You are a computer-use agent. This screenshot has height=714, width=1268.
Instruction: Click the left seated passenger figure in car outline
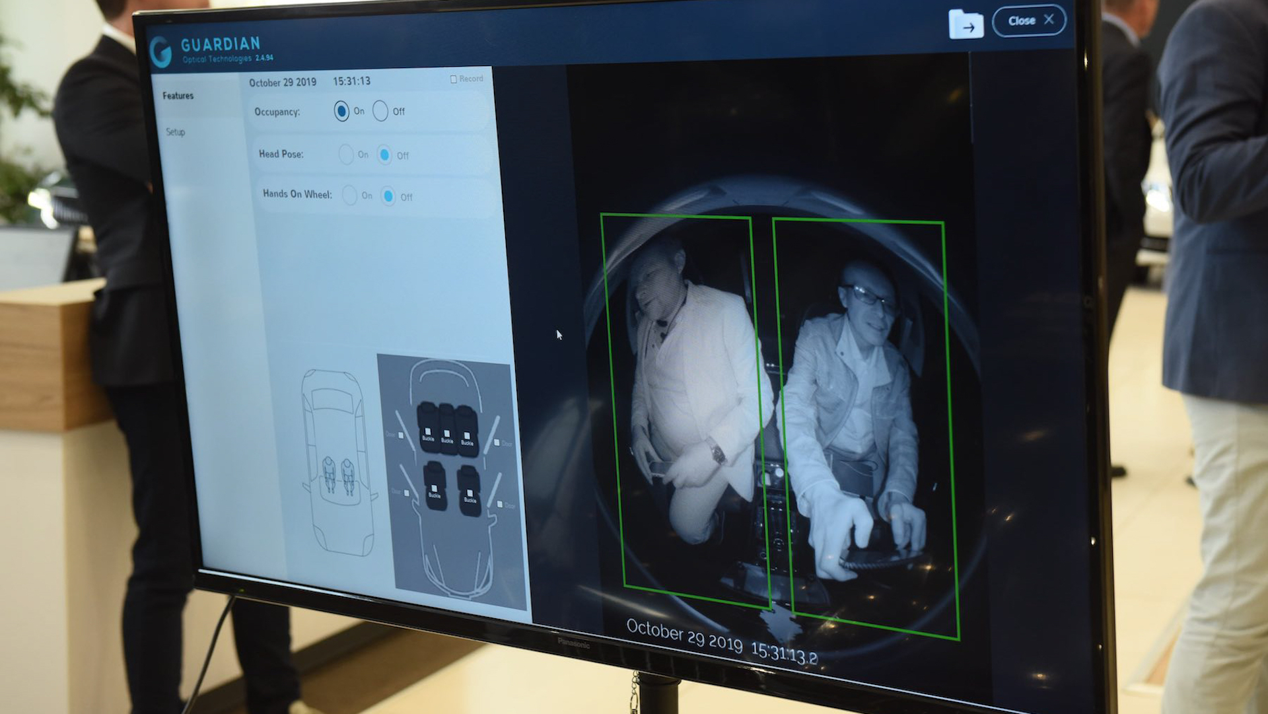click(329, 474)
